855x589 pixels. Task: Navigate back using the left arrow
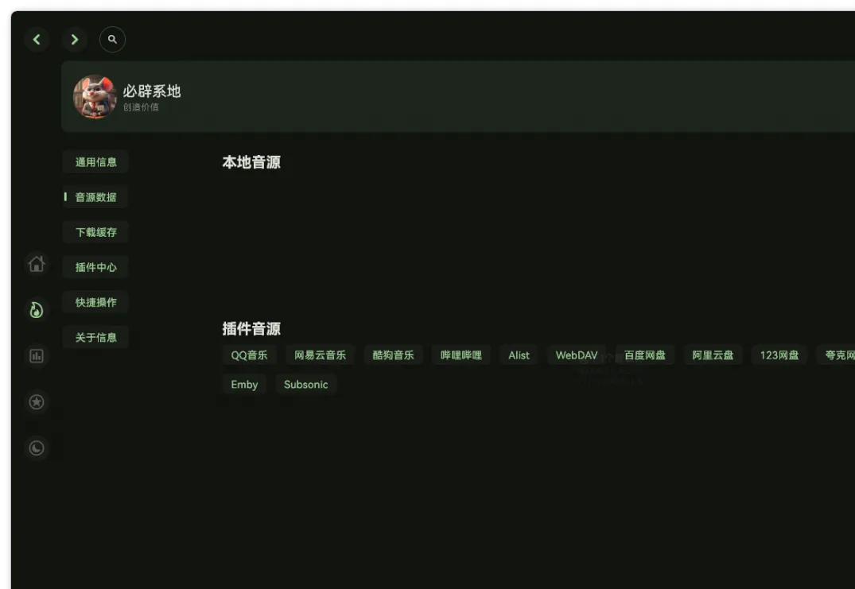[x=37, y=39]
